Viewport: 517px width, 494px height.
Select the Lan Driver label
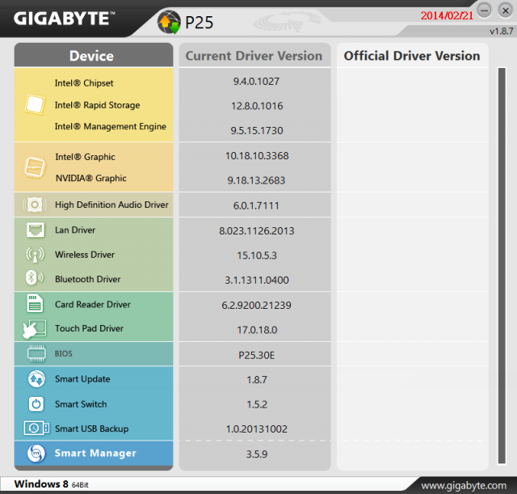tap(75, 230)
